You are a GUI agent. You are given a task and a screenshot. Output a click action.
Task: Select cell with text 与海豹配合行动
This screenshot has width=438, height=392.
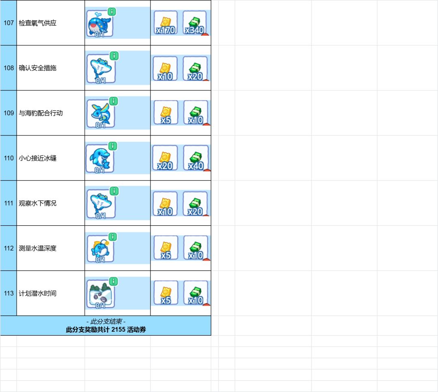(x=51, y=113)
